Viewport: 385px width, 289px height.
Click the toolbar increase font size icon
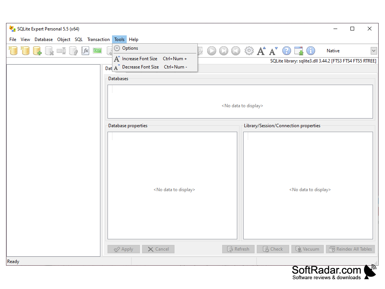[261, 51]
